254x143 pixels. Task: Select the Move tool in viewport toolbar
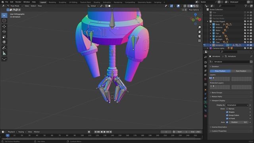pyautogui.click(x=4, y=26)
